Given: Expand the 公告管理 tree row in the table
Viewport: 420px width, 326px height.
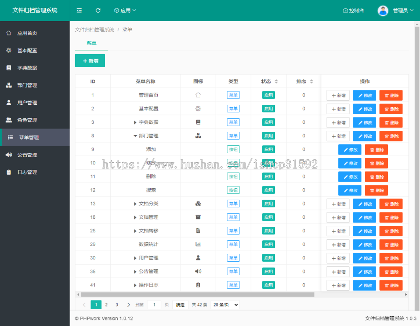Looking at the screenshot, I should 135,272.
